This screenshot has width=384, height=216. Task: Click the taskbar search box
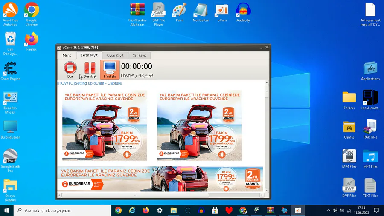[62, 210]
